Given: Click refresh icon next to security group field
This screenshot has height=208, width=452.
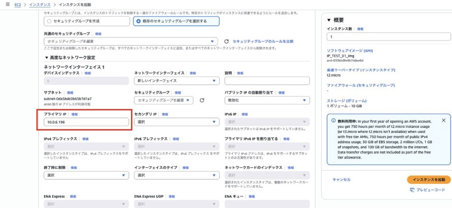Looking at the screenshot, I should point(202,100).
